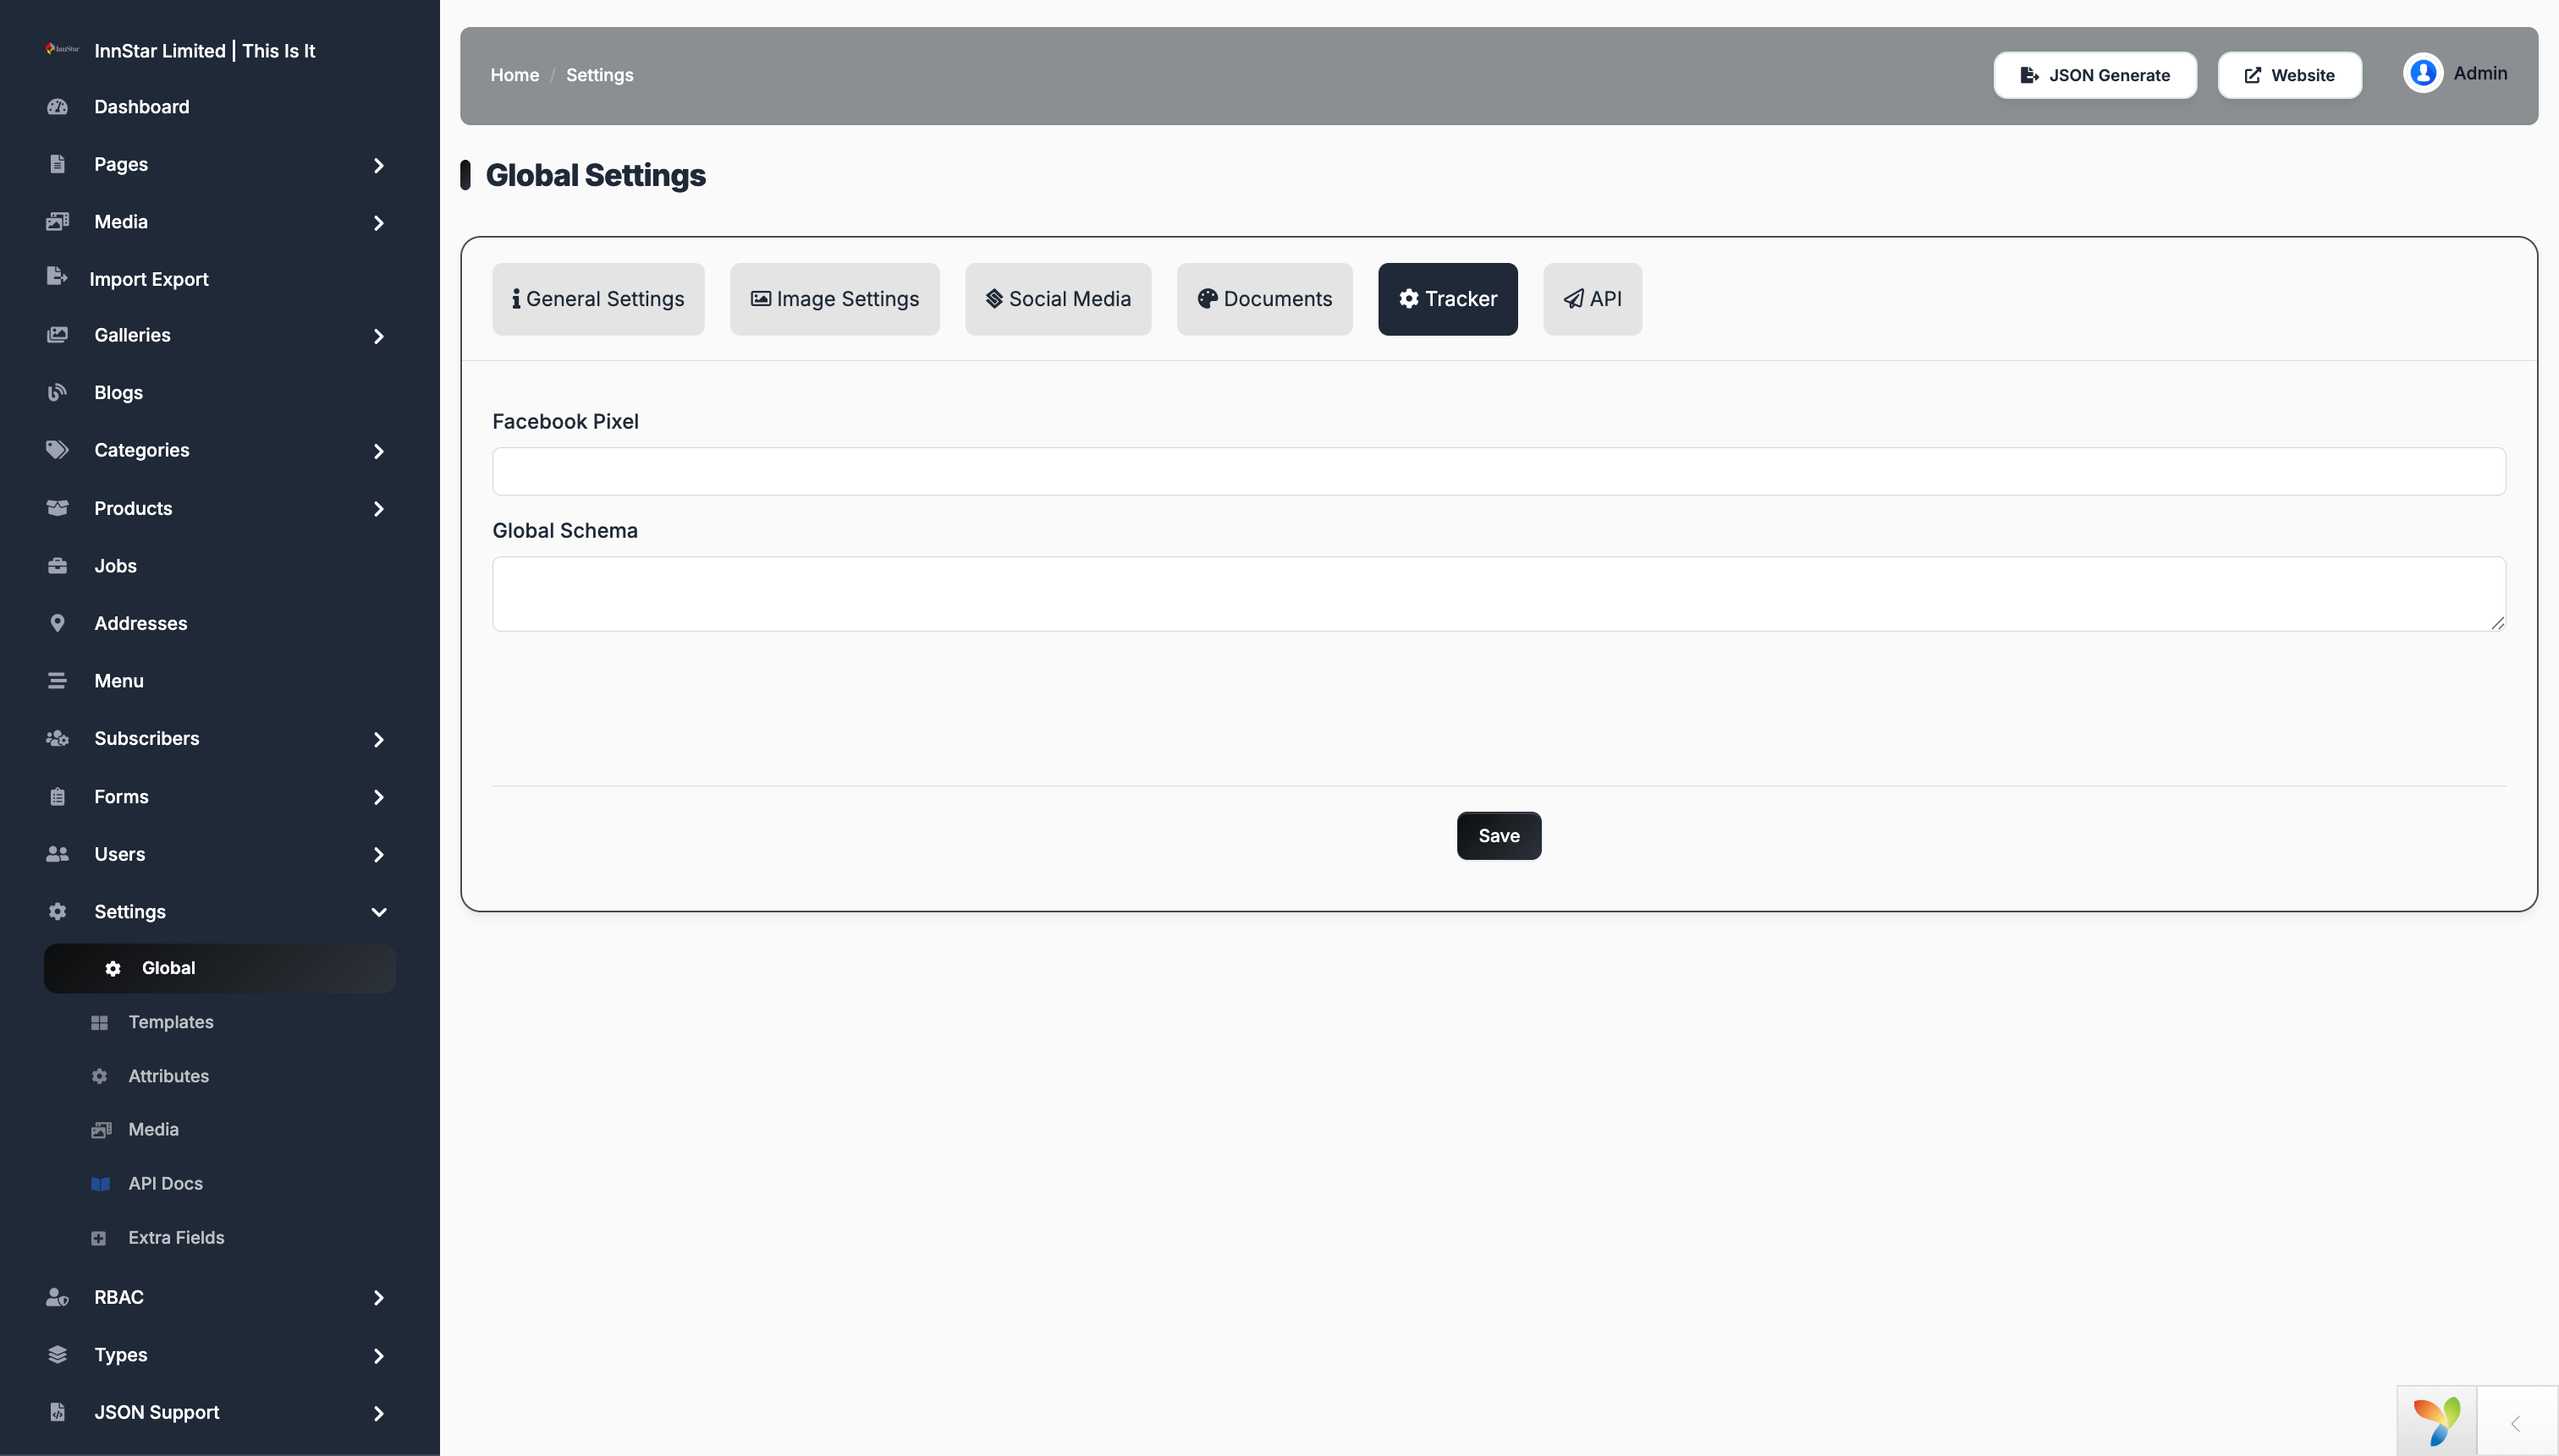Click the Attributes gear icon

coord(99,1076)
